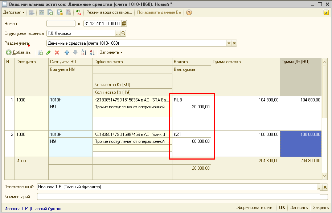Click the red X delete row icon

57,53
